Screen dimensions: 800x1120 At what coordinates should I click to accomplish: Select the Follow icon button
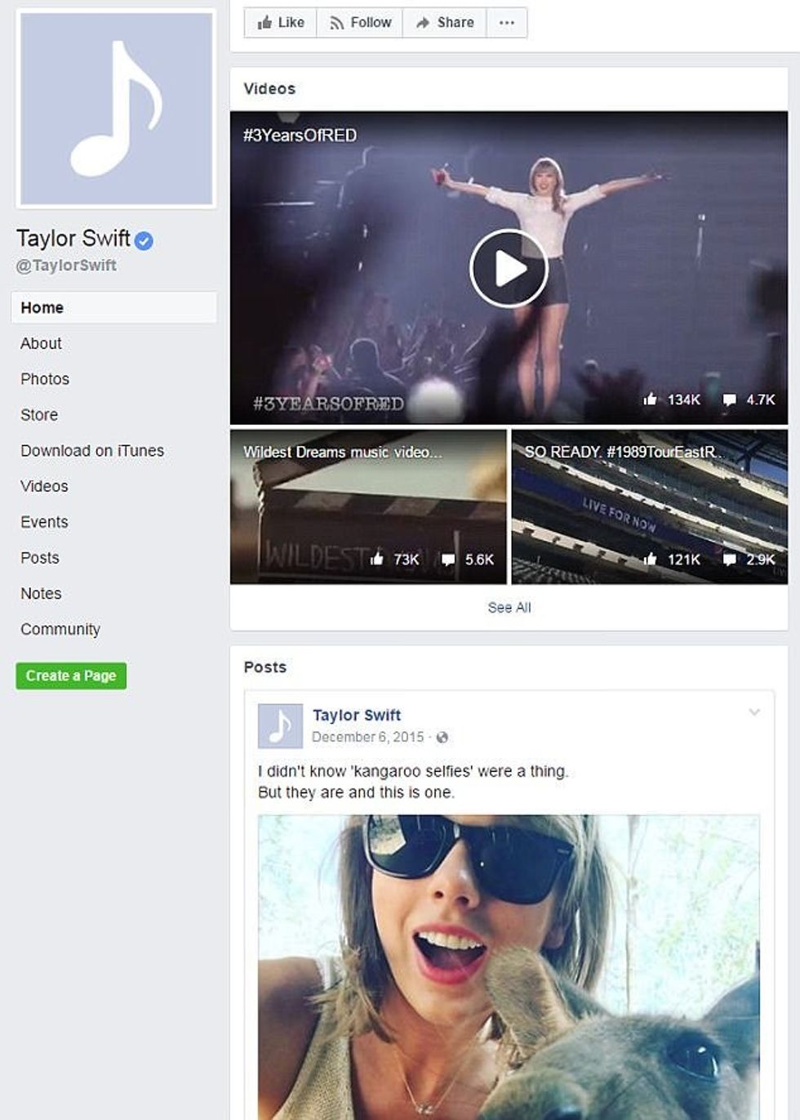(337, 22)
